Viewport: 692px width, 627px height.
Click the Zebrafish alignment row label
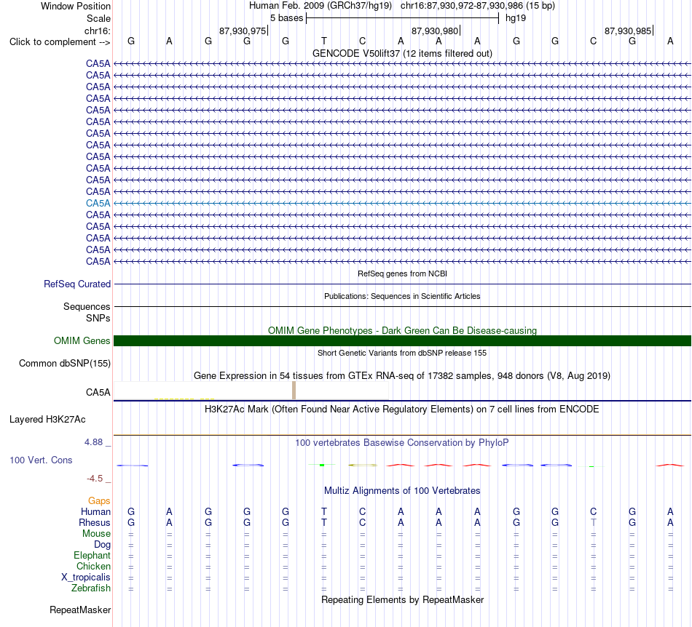coord(91,588)
